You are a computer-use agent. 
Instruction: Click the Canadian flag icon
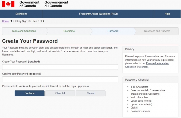tap(8, 4)
